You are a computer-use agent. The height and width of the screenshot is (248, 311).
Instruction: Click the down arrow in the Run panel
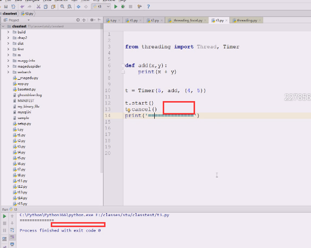pyautogui.click(x=12, y=223)
